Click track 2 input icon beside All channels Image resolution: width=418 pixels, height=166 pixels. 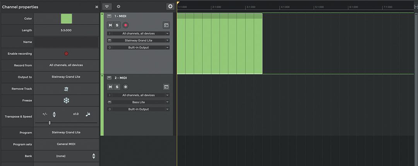coord(110,95)
